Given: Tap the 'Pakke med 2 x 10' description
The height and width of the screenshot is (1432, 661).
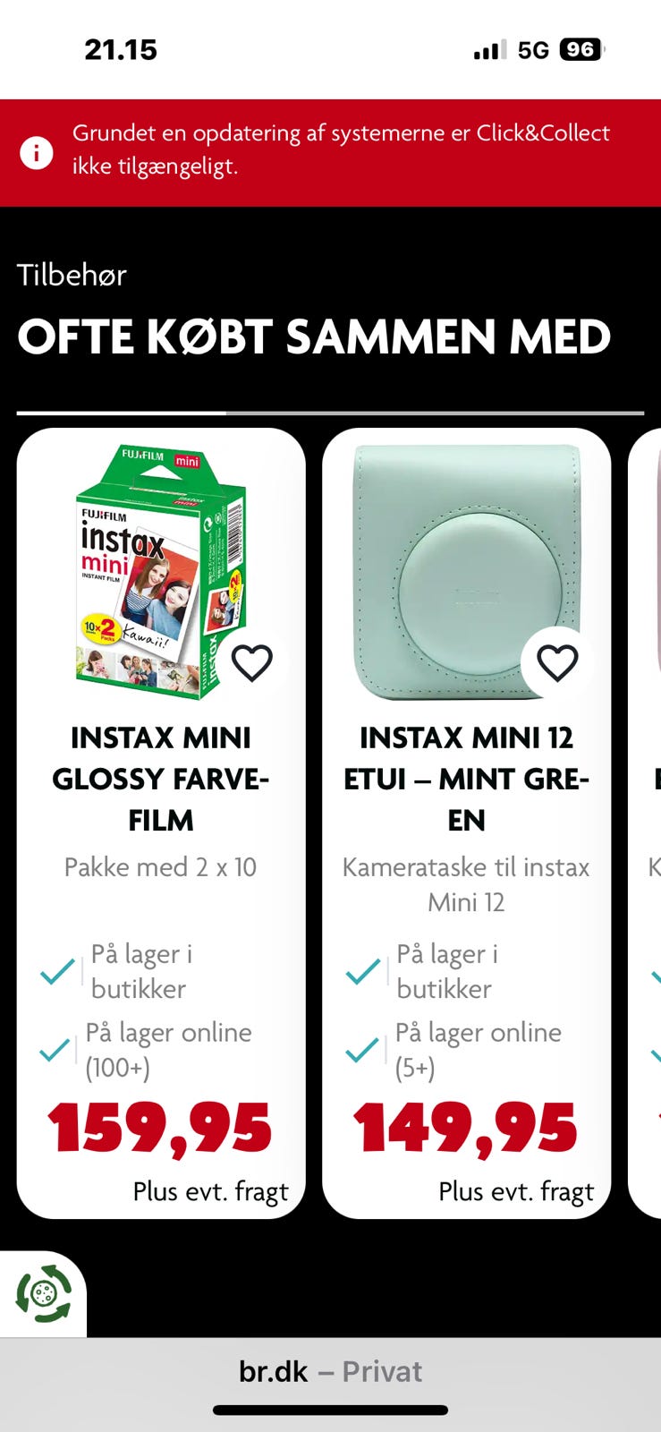Looking at the screenshot, I should point(160,867).
